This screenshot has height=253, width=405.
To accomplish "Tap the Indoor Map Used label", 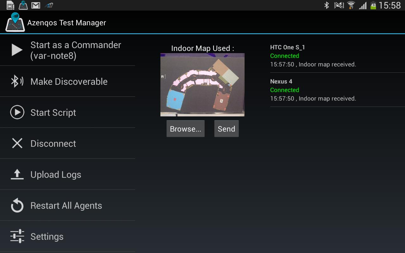I will (202, 48).
